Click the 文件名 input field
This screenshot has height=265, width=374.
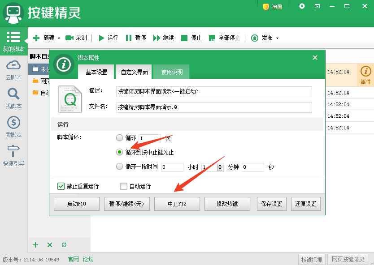tap(214, 107)
